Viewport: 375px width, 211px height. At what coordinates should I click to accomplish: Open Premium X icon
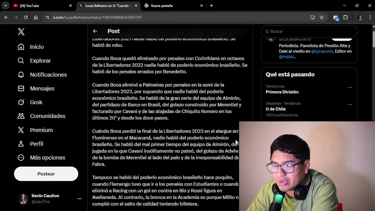coord(21,130)
